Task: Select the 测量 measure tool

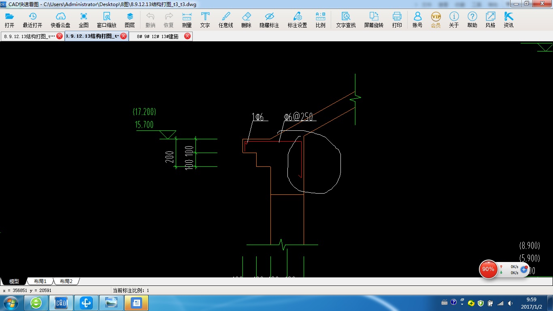Action: click(x=187, y=20)
